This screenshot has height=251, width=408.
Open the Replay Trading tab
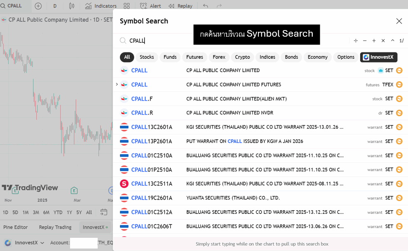[x=55, y=227]
